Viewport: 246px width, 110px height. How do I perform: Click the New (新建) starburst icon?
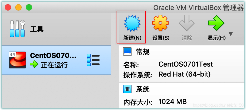(132, 23)
